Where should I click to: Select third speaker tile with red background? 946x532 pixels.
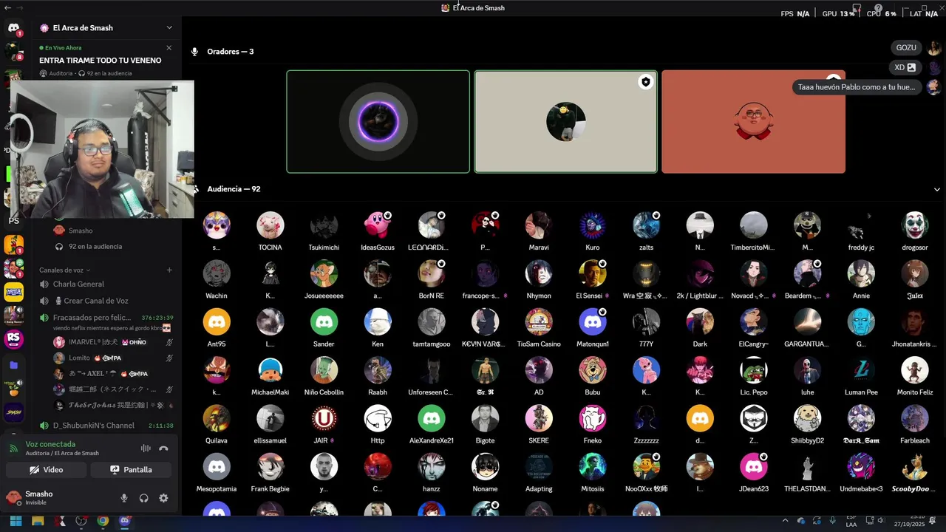point(753,122)
